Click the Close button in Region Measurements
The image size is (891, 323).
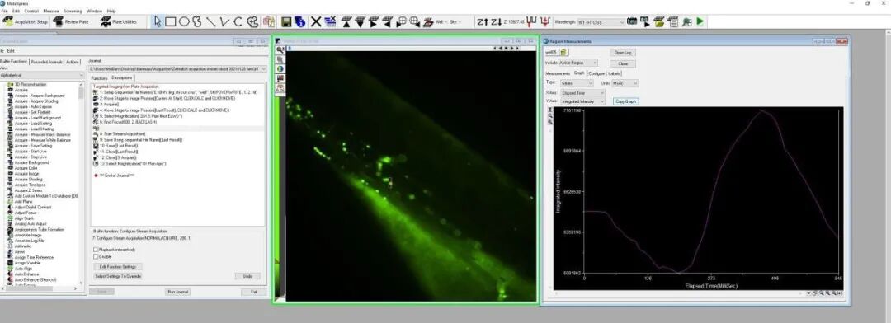623,63
